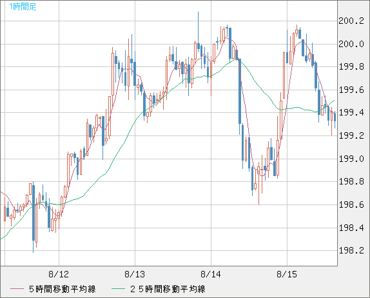Click the 198.8 price axis label
370x298 pixels.
[351, 182]
